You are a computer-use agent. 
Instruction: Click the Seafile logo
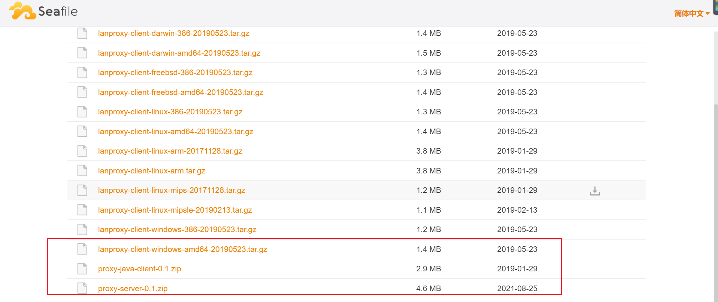click(x=43, y=11)
